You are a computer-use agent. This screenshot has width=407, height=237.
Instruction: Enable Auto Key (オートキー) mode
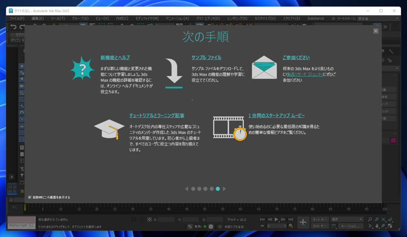[319, 219]
